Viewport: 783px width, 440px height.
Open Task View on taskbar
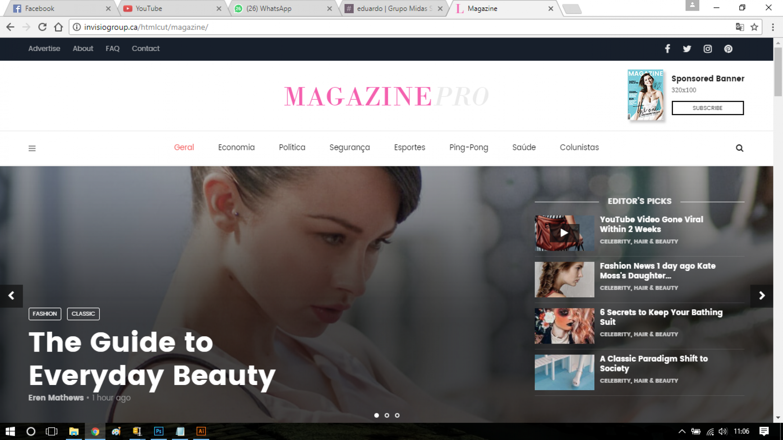51,431
